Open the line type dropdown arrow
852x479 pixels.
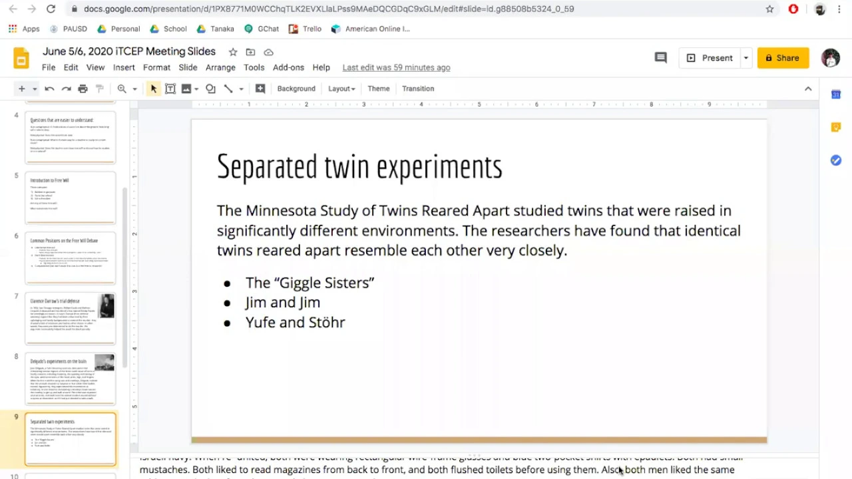[241, 89]
